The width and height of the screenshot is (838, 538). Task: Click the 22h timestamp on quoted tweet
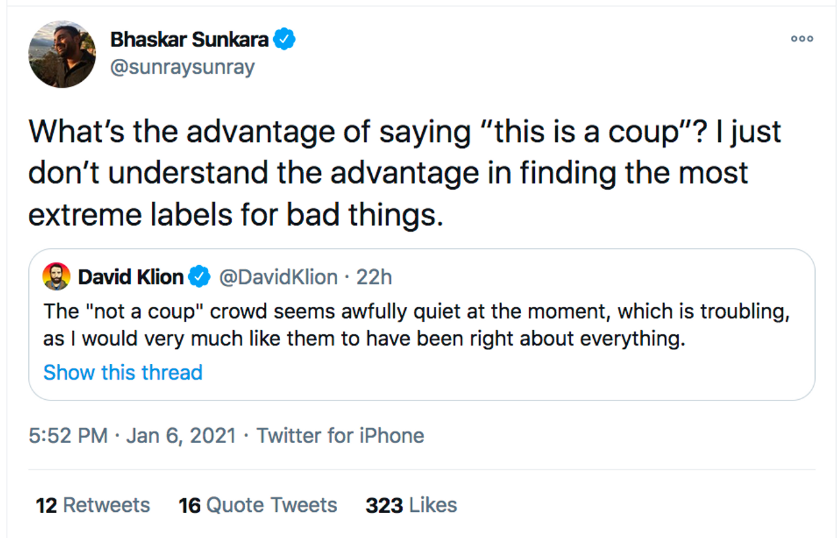[374, 278]
